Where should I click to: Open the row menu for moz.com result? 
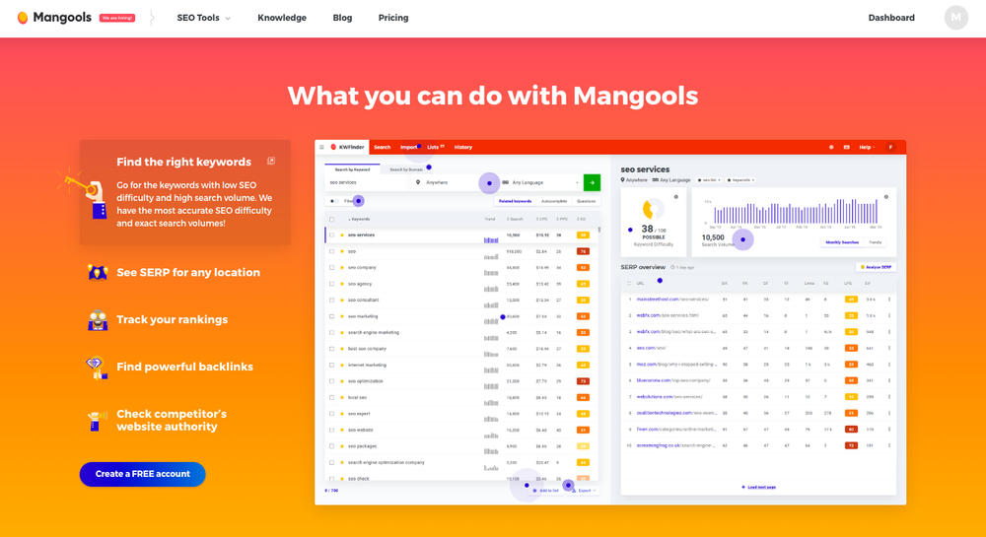click(x=889, y=365)
